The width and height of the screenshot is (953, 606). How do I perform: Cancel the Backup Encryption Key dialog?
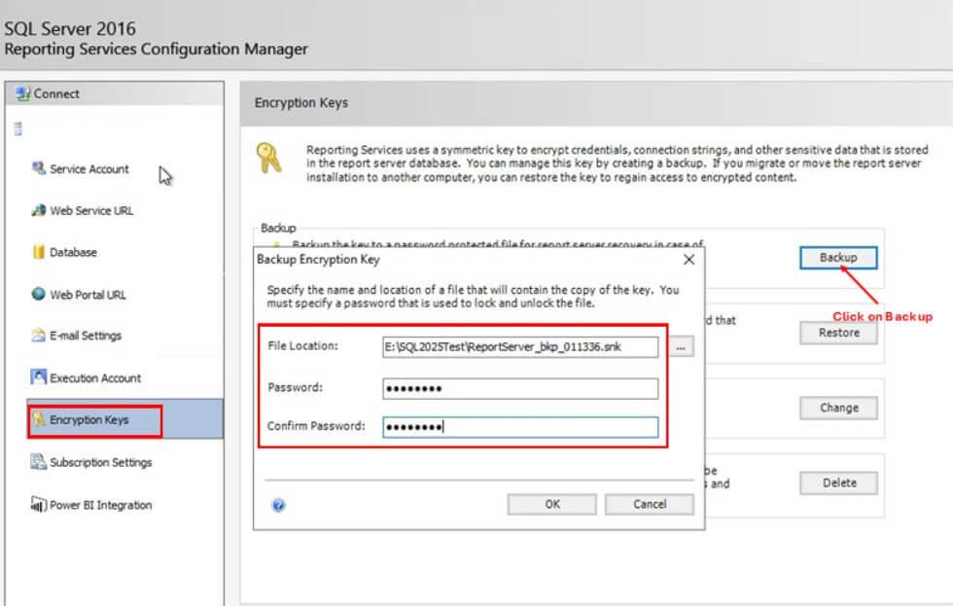650,505
